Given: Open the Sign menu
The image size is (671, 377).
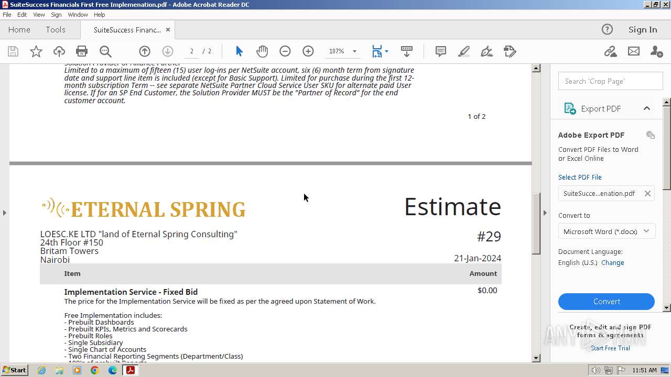Looking at the screenshot, I should (56, 15).
